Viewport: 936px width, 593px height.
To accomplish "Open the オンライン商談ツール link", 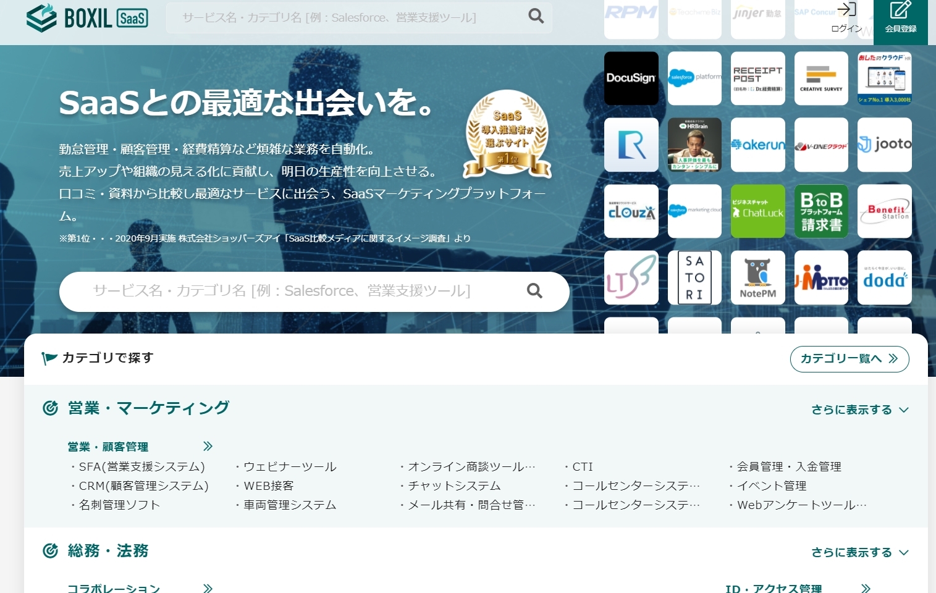I will point(471,466).
